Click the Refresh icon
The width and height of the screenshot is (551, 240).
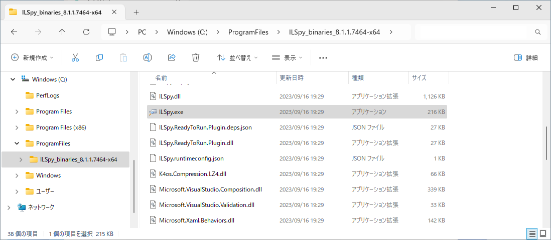86,32
